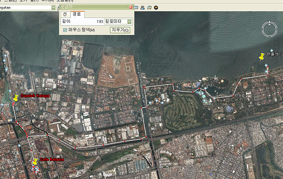
Task: Click the Sundah Kelapa yellow pushpin
Action: 16,97
